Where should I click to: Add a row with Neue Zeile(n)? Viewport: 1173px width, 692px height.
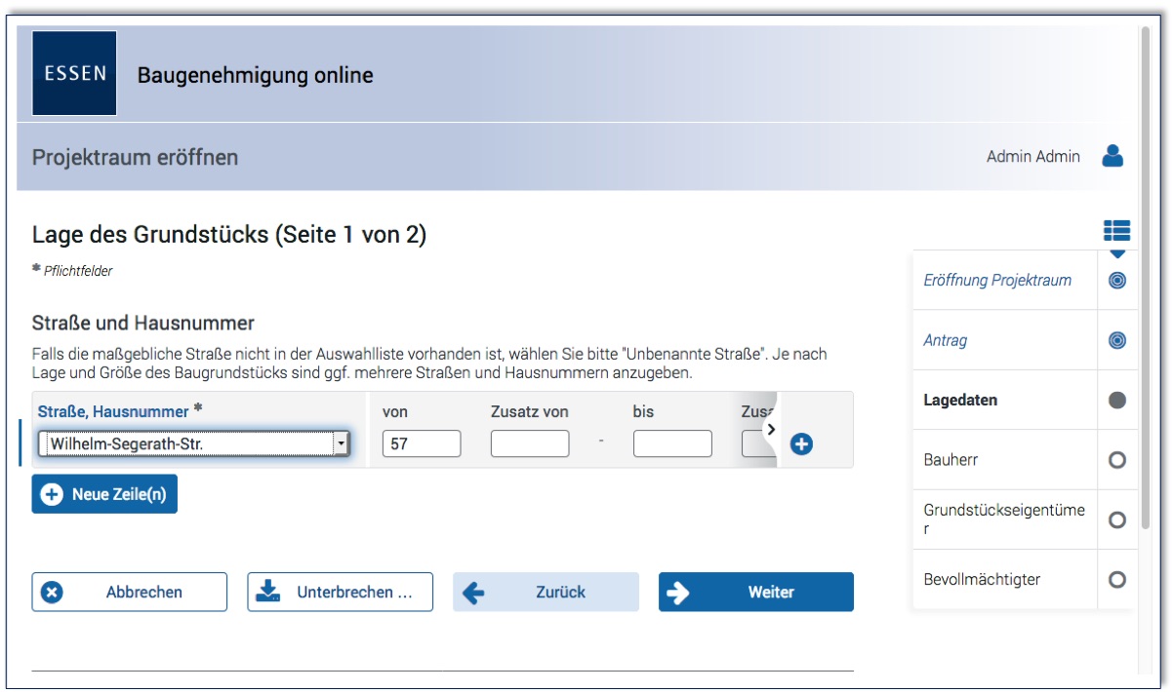pos(104,494)
